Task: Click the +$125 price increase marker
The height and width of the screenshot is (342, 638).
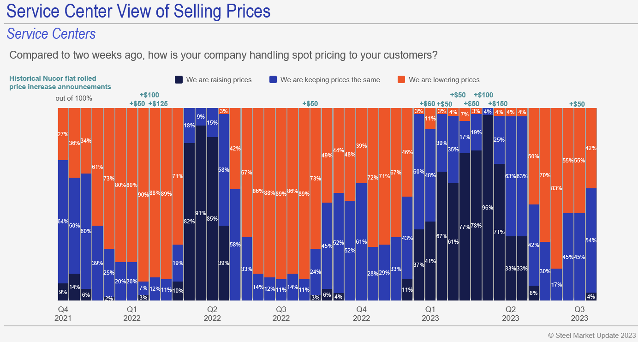Action: click(x=160, y=104)
